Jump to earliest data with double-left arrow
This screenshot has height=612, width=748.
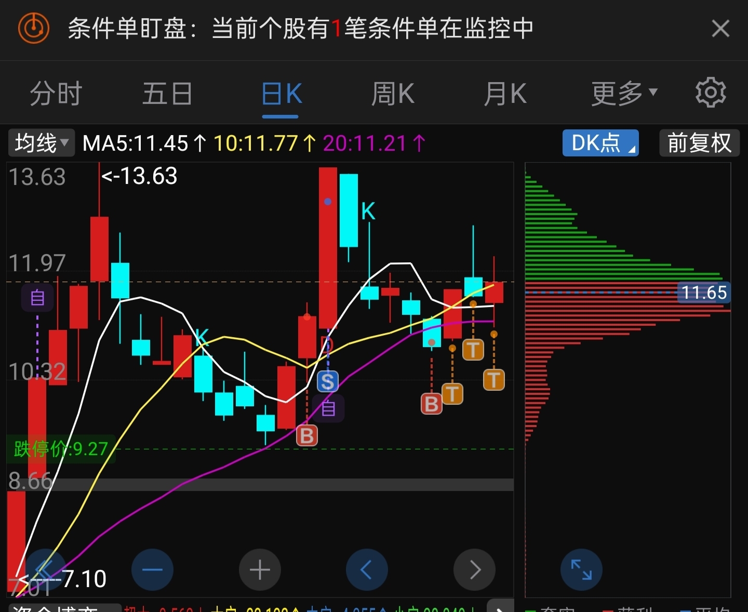(x=46, y=570)
